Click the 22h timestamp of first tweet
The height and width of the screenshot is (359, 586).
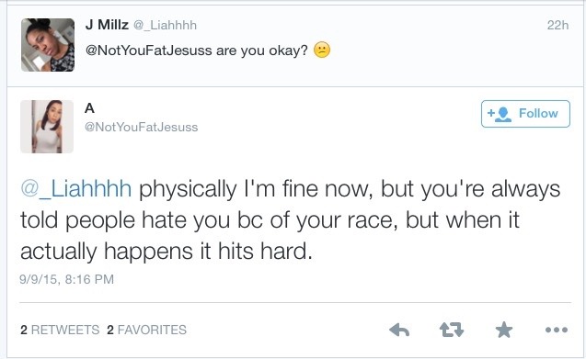click(557, 25)
